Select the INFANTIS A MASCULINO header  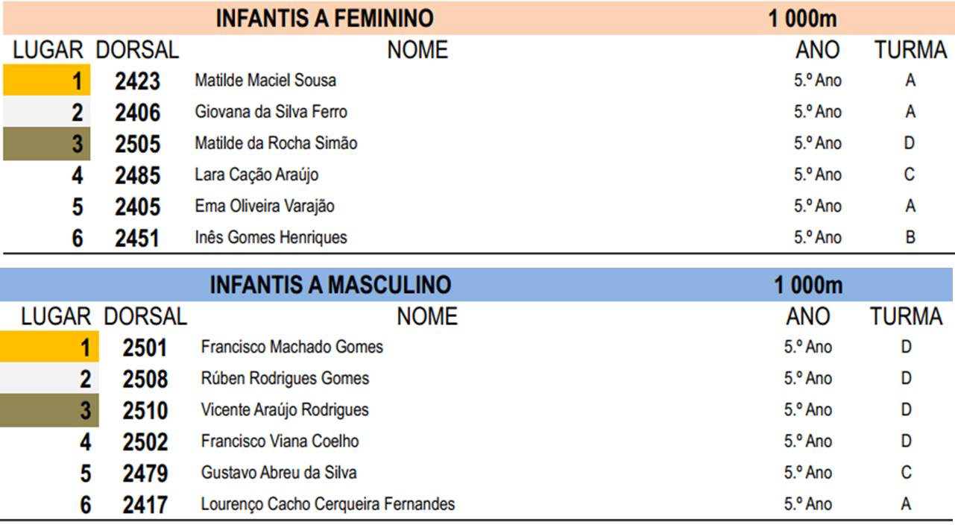[330, 285]
